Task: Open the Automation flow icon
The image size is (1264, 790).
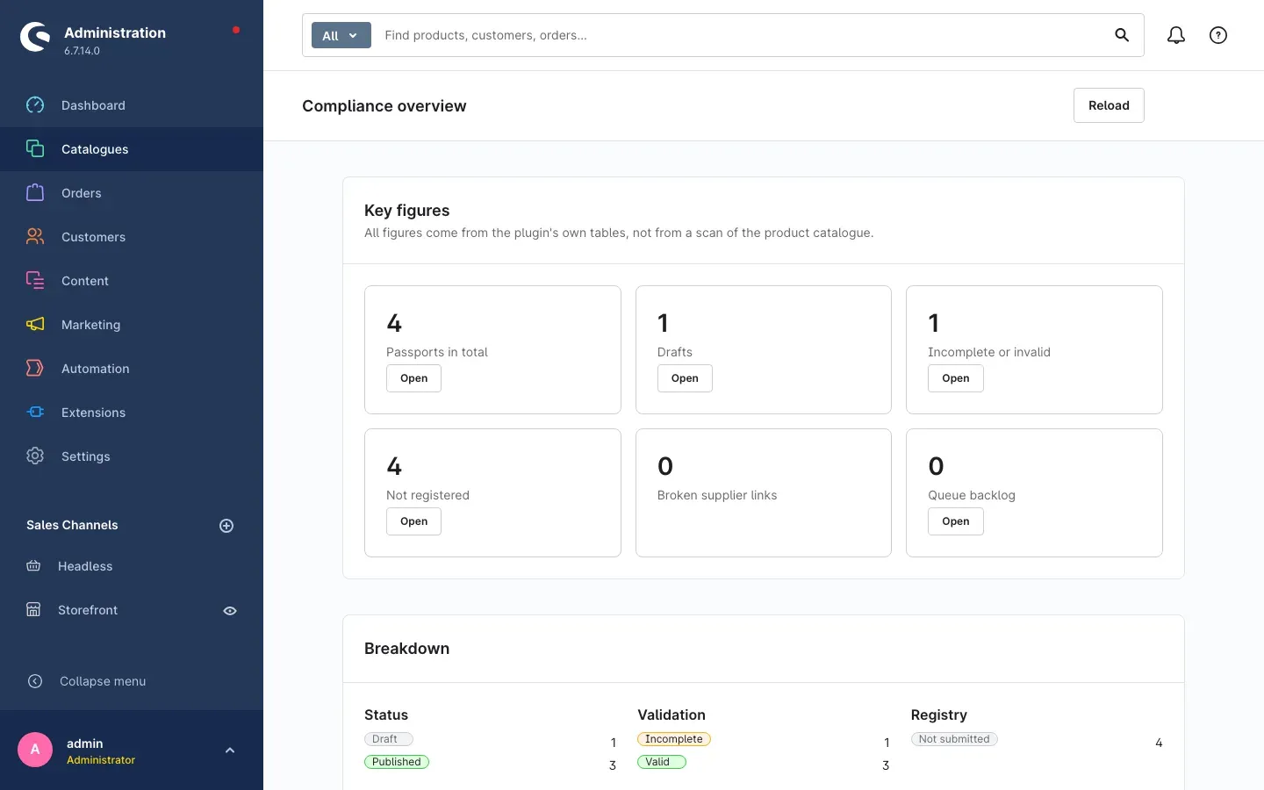Action: tap(35, 369)
